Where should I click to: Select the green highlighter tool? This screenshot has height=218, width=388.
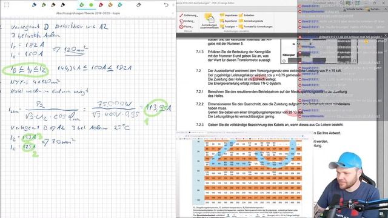82,4
